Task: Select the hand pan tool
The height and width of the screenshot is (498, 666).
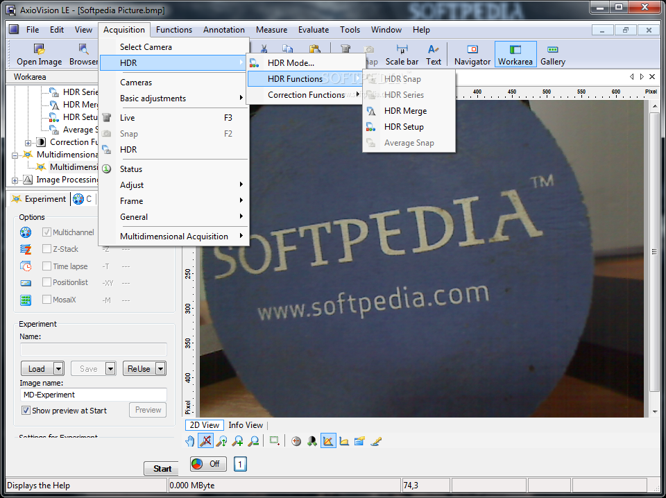Action: (190, 441)
